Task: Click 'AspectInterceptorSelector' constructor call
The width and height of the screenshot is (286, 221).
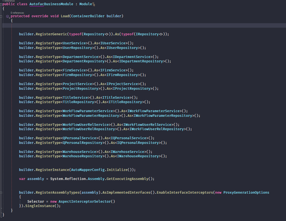Action: 85,202
